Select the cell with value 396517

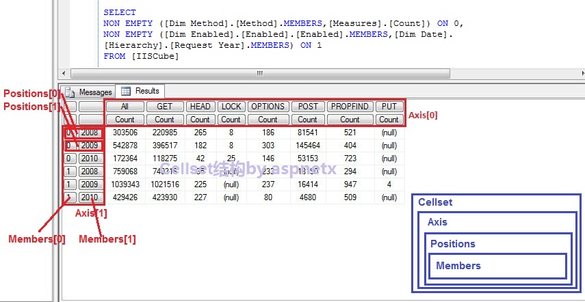click(164, 146)
